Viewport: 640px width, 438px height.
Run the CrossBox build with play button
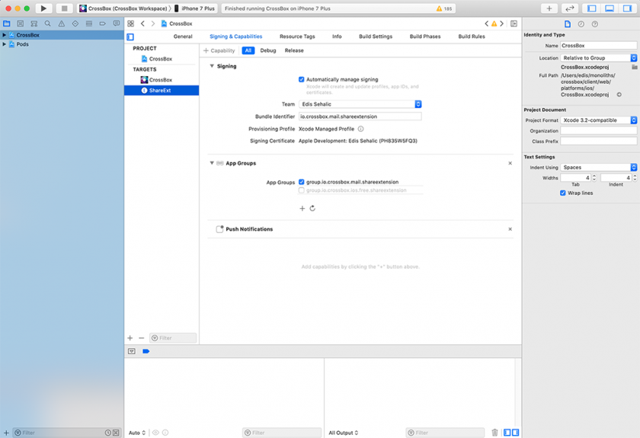pyautogui.click(x=43, y=8)
